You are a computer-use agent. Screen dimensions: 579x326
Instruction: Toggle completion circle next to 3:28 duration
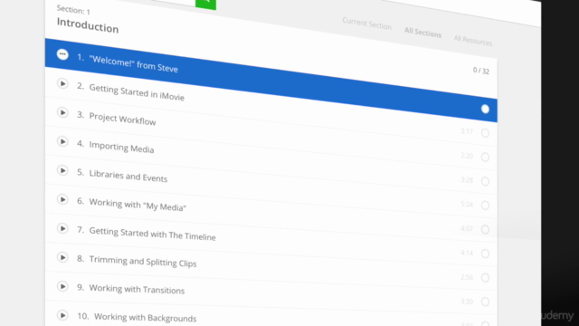[485, 181]
